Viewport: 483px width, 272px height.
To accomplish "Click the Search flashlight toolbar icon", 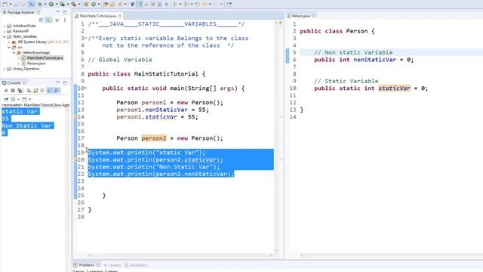I will [120, 4].
